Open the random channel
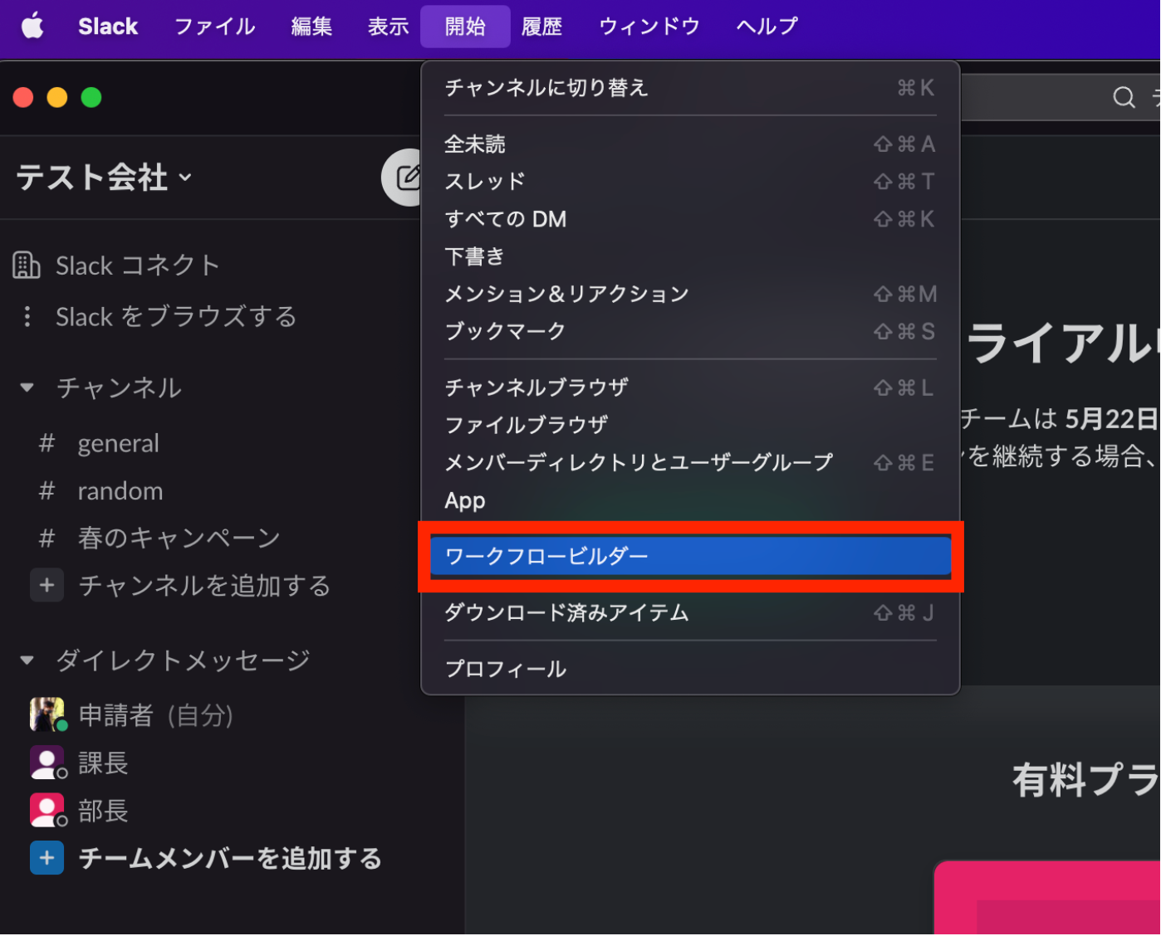The width and height of the screenshot is (1161, 936). (120, 490)
